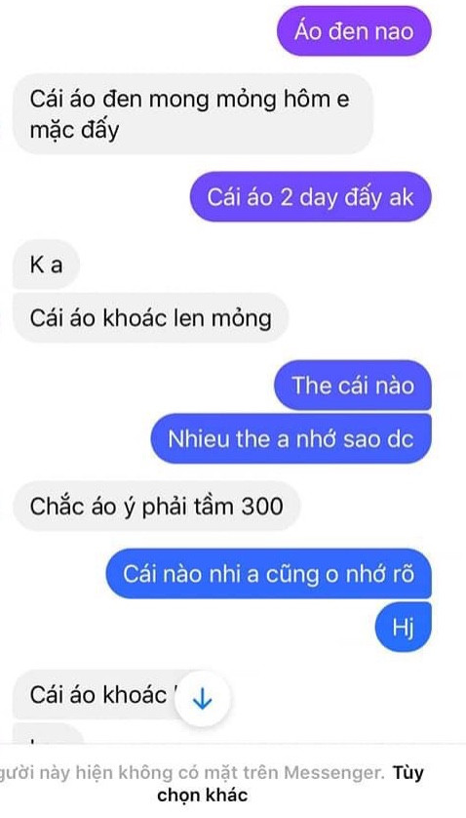Tap the cut-off gray bubble at the bottom
The image size is (466, 818).
coord(48,734)
